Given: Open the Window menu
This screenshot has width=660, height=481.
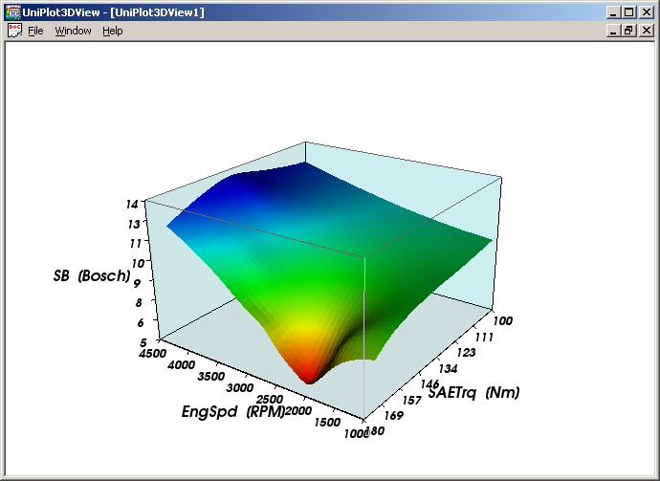Looking at the screenshot, I should 73,31.
